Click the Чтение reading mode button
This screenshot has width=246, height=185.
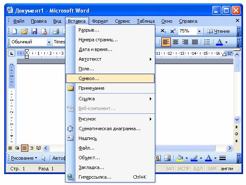point(218,31)
